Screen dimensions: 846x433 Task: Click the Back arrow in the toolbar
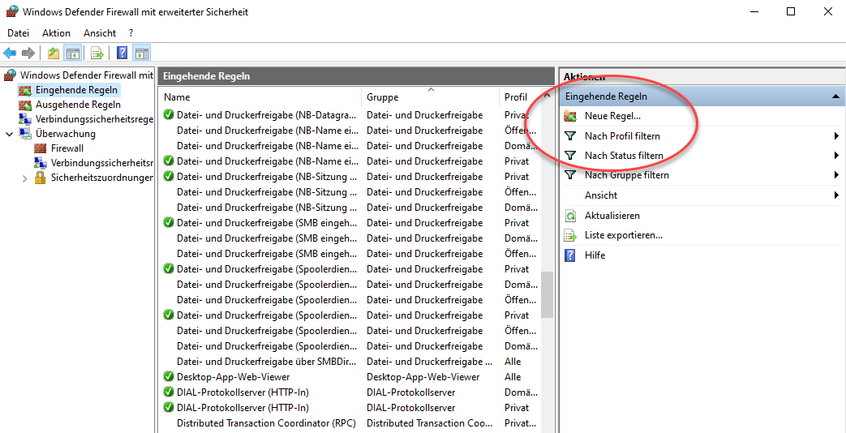(10, 53)
